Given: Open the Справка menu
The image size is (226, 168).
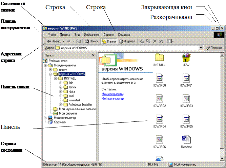Looking at the screenshot, I should coord(124,35).
